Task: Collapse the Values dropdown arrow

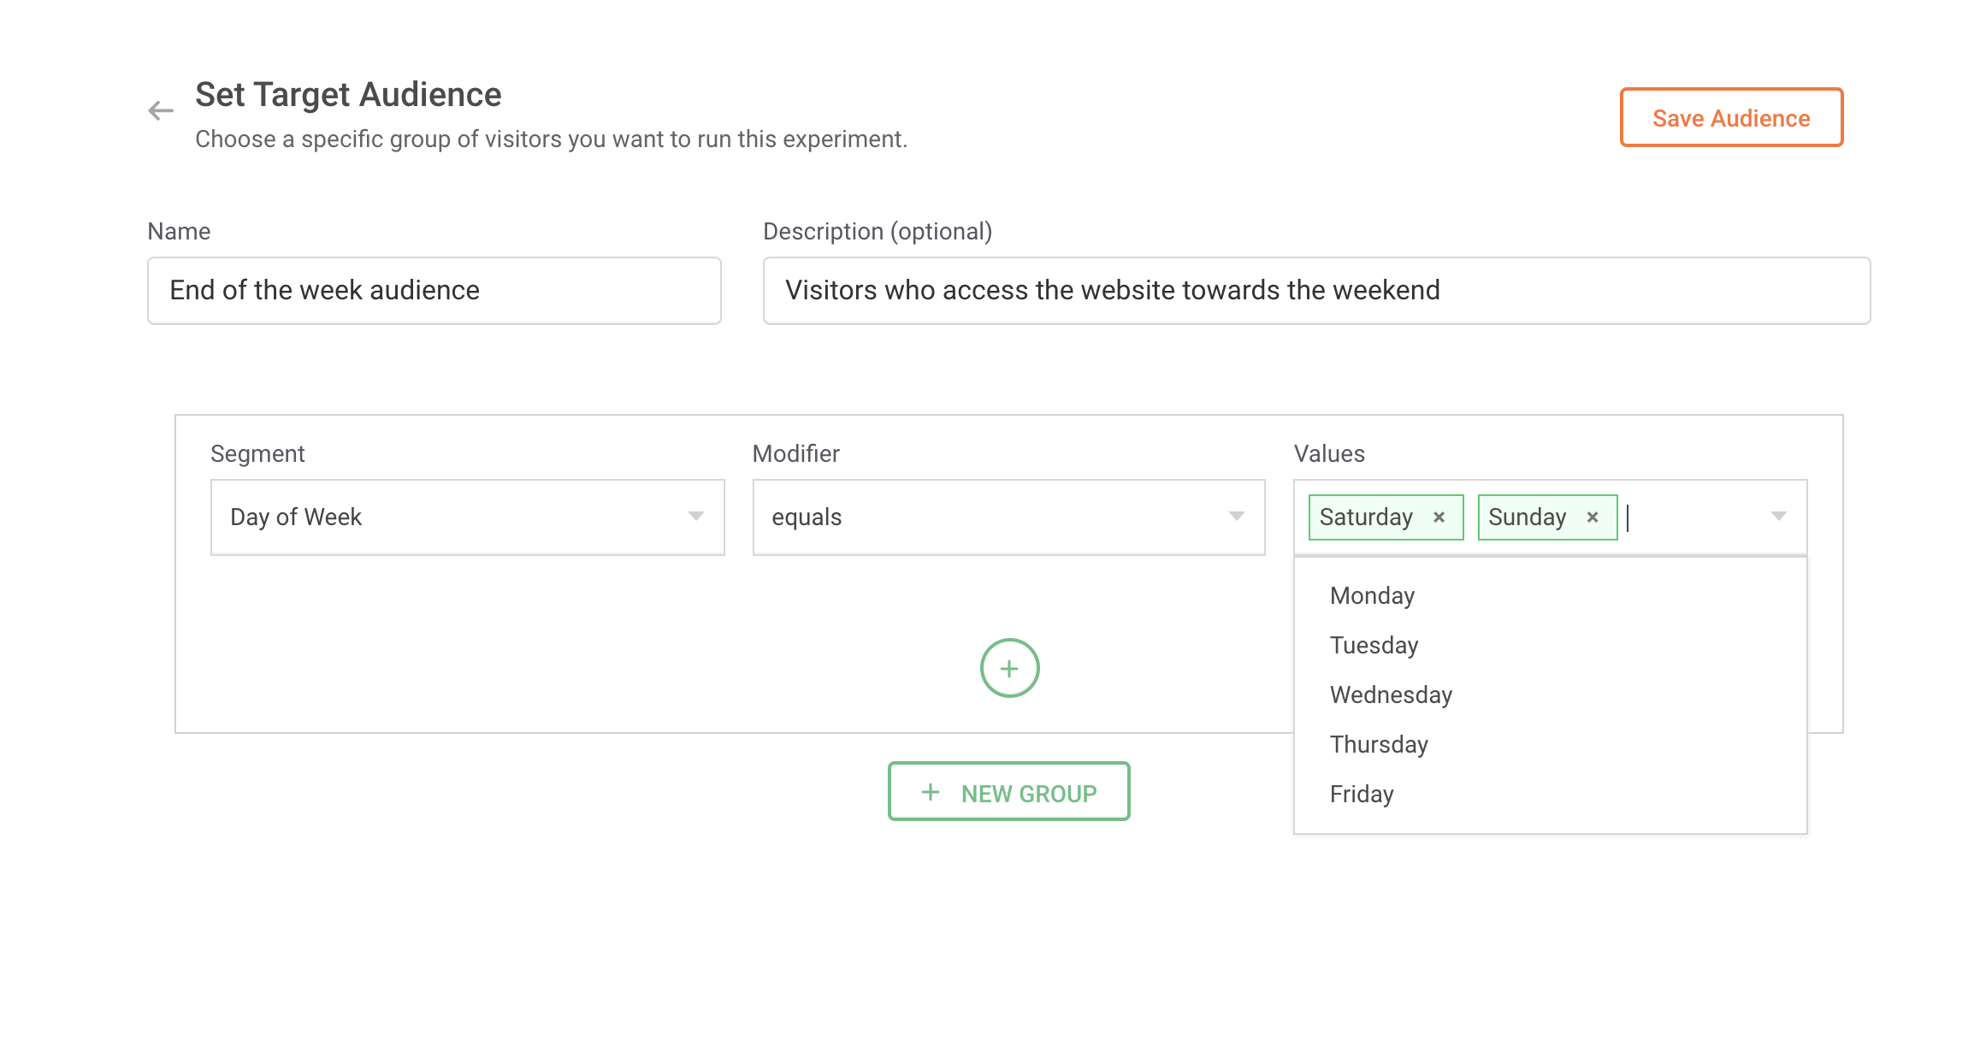Action: (x=1778, y=517)
